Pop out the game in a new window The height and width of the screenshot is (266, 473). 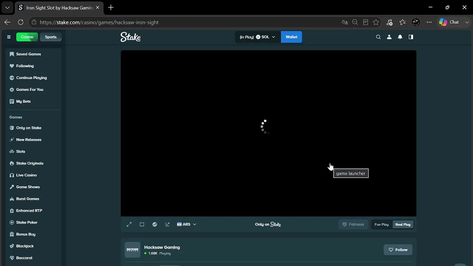pos(167,224)
